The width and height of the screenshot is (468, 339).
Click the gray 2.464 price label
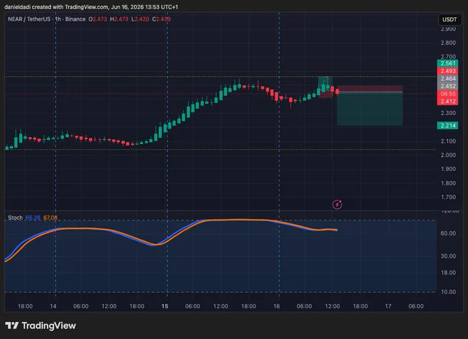[x=448, y=79]
